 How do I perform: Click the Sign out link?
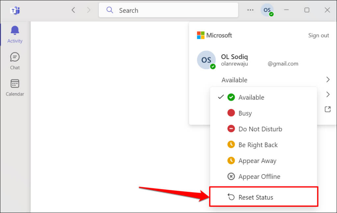click(x=318, y=36)
